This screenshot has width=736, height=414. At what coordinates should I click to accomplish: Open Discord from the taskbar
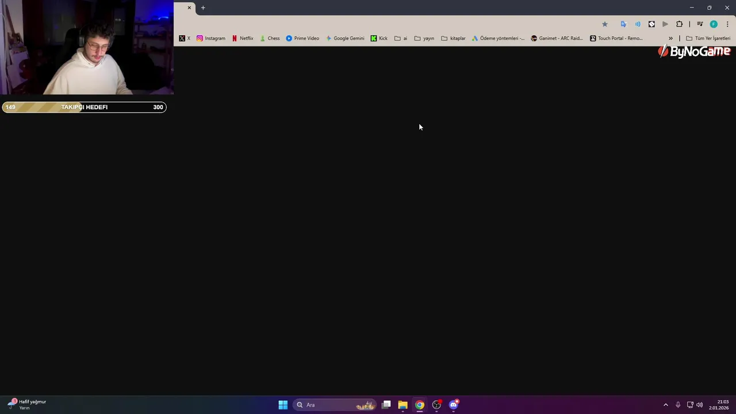[x=454, y=405]
